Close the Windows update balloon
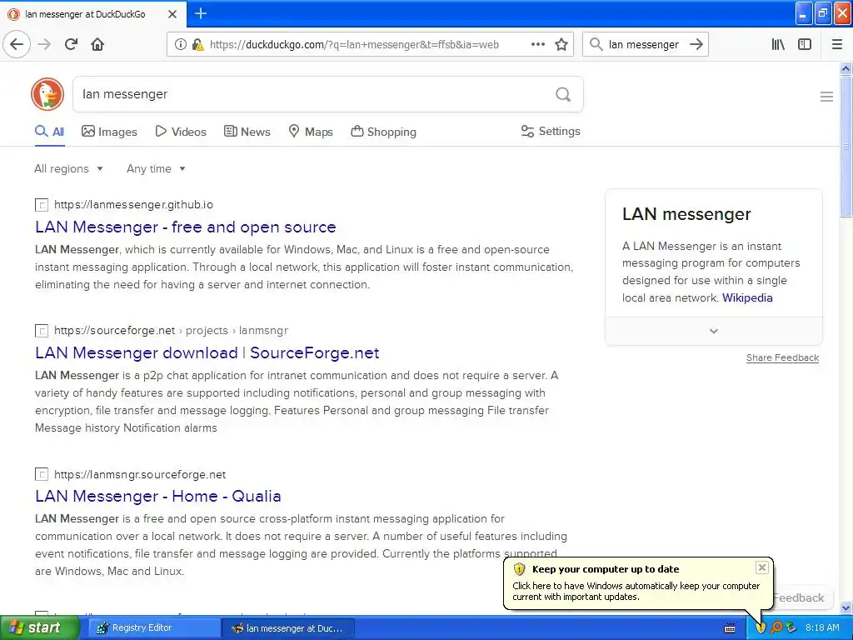 761,567
